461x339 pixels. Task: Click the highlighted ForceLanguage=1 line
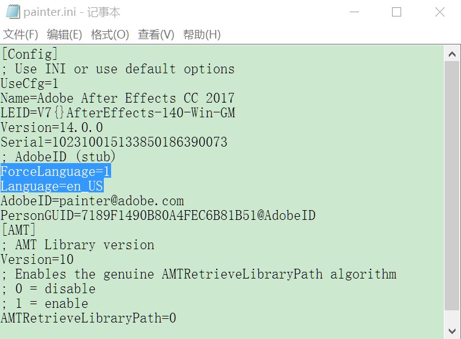tap(56, 171)
